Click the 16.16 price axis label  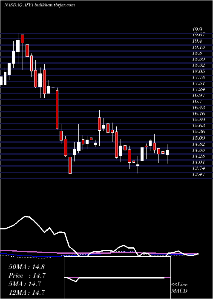tap(199, 114)
